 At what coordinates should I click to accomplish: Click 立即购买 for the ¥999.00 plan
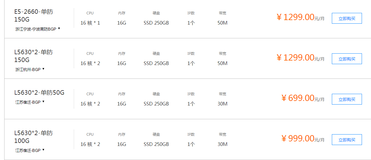pos(347,140)
